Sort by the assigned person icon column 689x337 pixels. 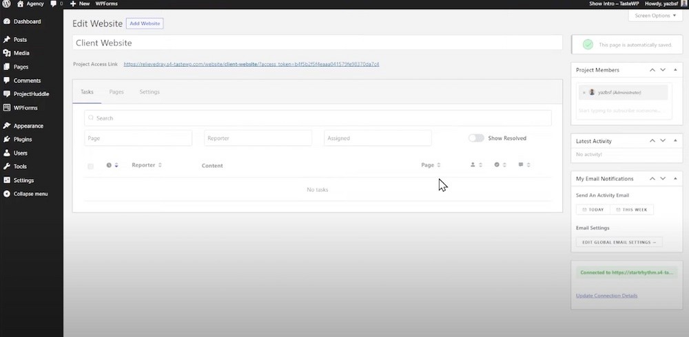tap(476, 165)
